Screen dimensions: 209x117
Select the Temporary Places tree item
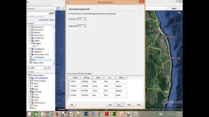[x=38, y=63]
